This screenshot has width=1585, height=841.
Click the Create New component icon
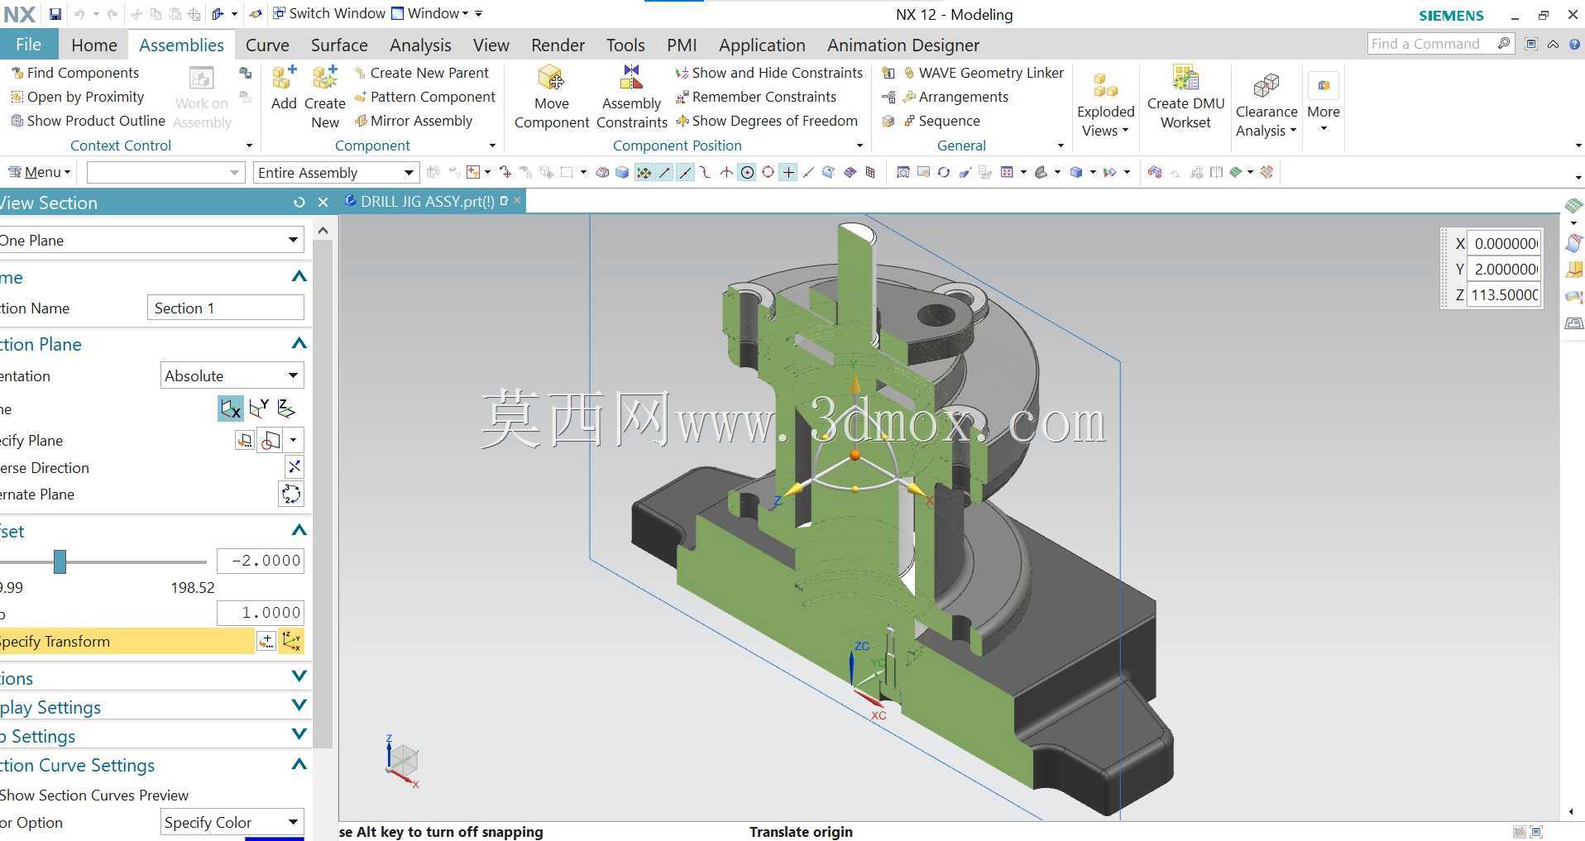324,79
